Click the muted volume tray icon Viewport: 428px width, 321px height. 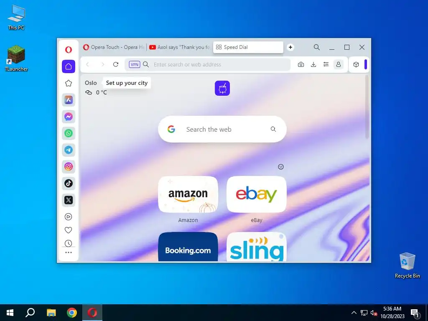[374, 313]
